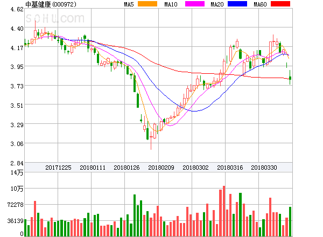Click the 3.29 price axis label
Image resolution: width=323 pixels, height=237 pixels.
coord(17,124)
